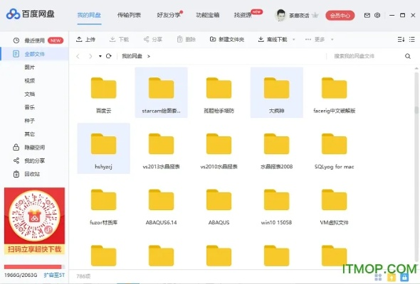Click the username next to avatar
Viewport: 420px width, 284px height.
point(299,16)
